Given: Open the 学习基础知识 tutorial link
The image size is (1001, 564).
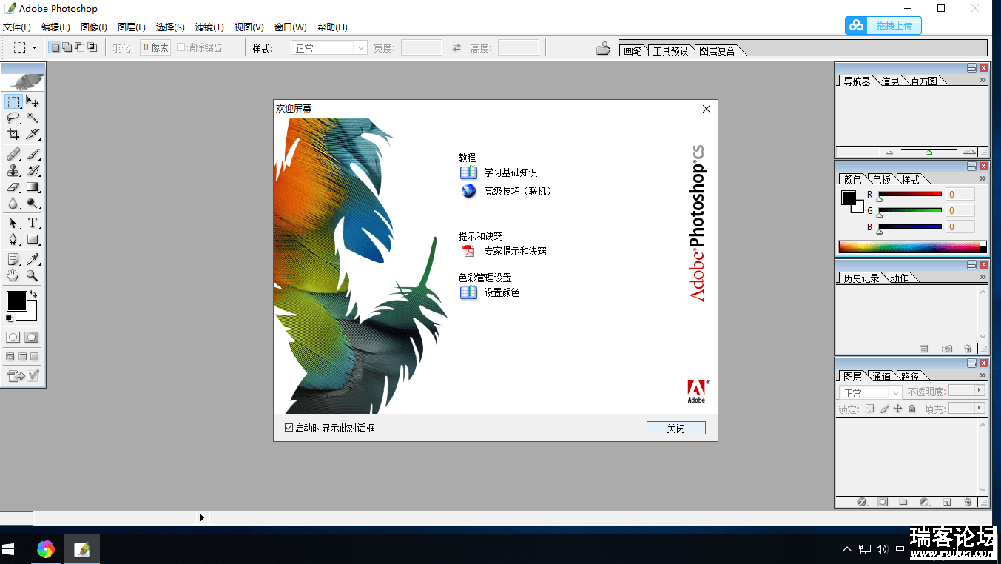Looking at the screenshot, I should click(510, 172).
